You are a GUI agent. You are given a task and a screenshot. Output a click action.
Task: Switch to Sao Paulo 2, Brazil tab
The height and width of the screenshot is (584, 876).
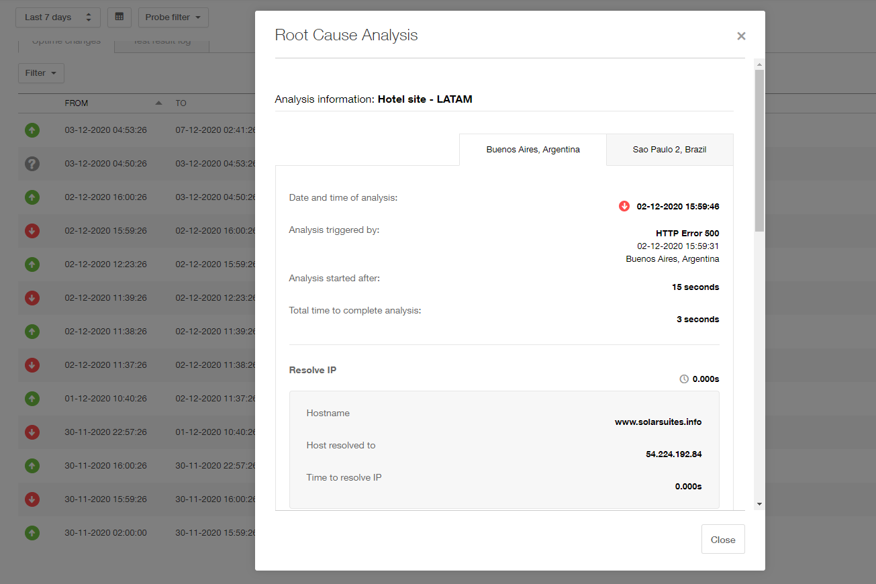tap(669, 150)
